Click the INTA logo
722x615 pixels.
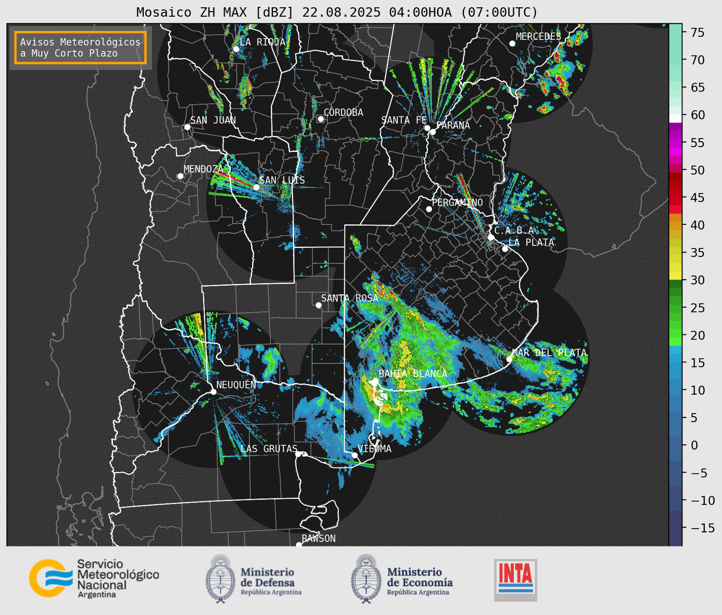[x=516, y=580]
